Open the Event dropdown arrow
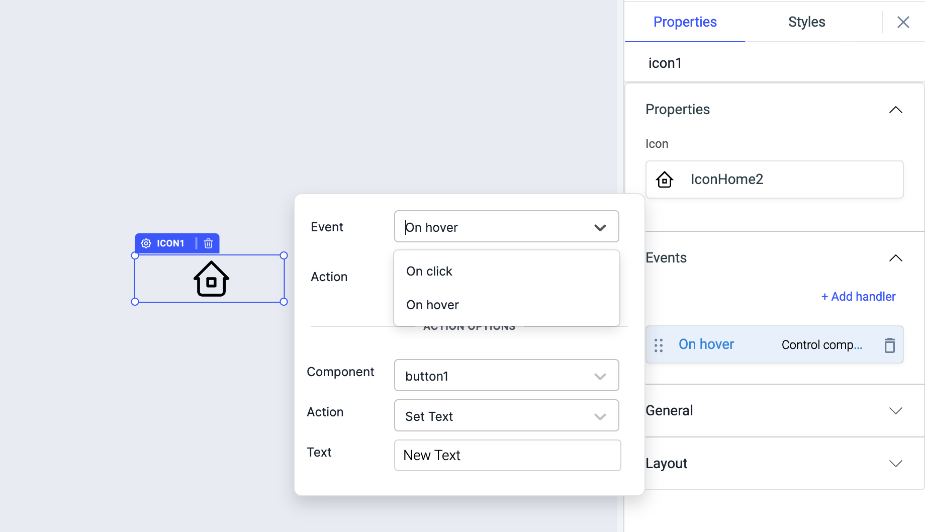 600,227
